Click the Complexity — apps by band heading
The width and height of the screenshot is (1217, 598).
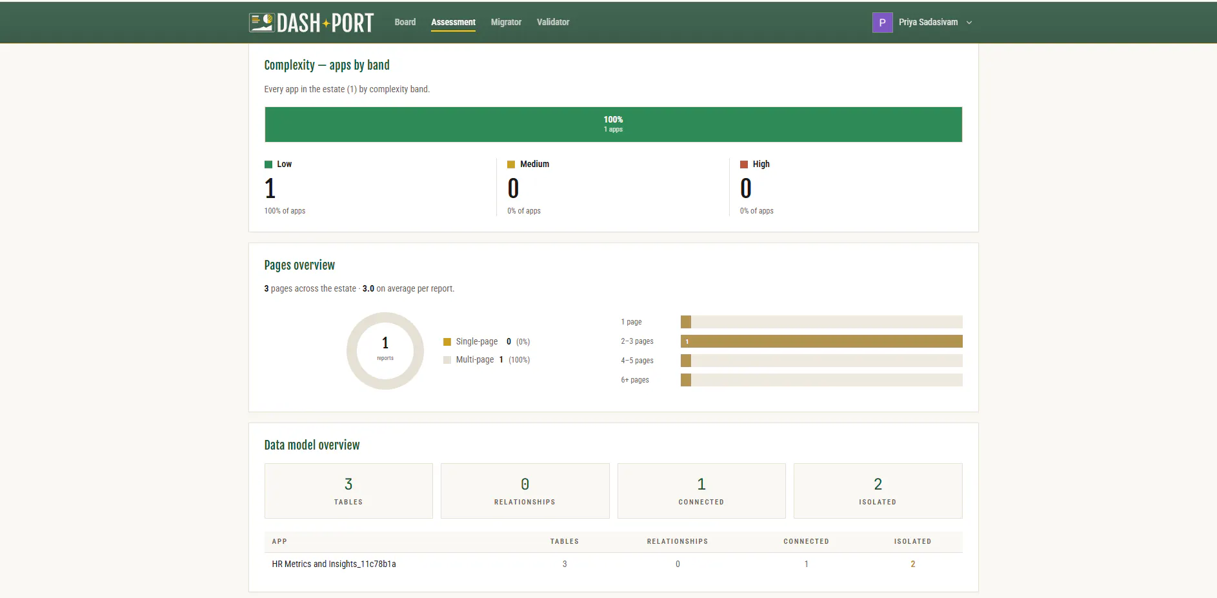coord(327,65)
